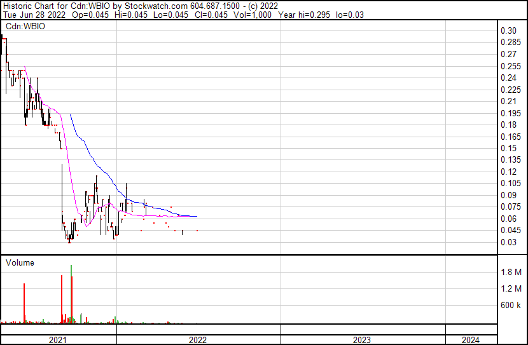Click the 0.105 price axis label
This screenshot has height=345, width=528.
tap(510, 184)
